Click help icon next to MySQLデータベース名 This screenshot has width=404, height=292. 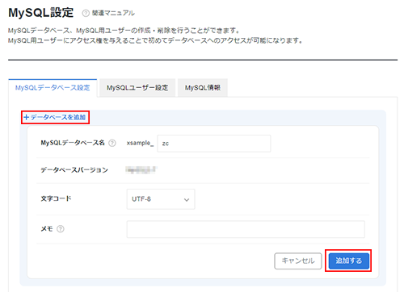112,143
